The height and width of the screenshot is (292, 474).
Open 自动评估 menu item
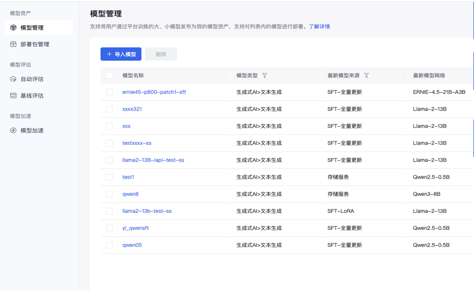[39, 79]
